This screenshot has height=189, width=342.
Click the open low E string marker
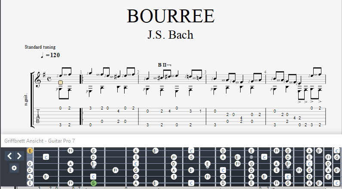click(x=30, y=183)
